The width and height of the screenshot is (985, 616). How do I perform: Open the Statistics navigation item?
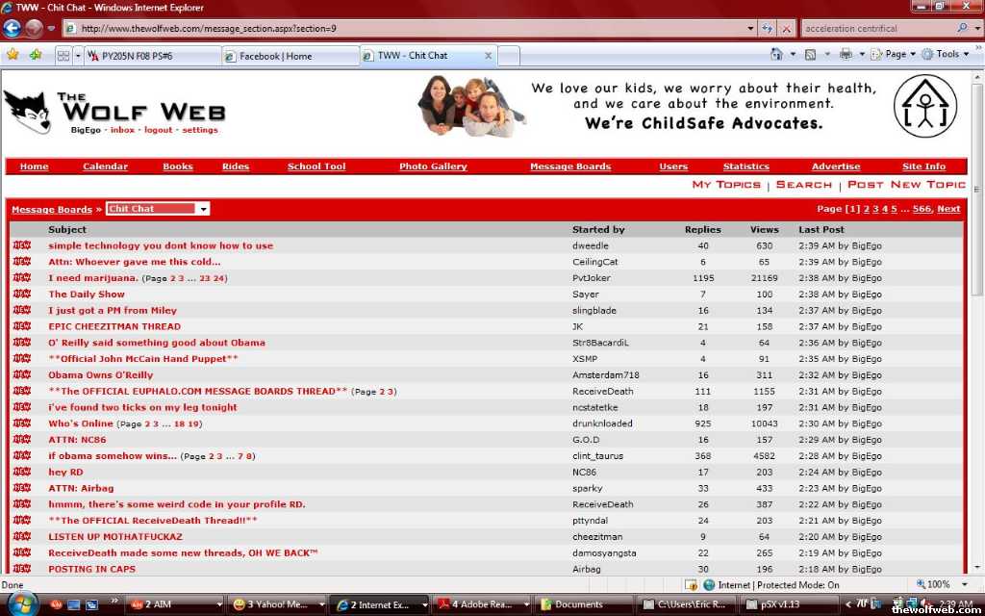tap(745, 167)
